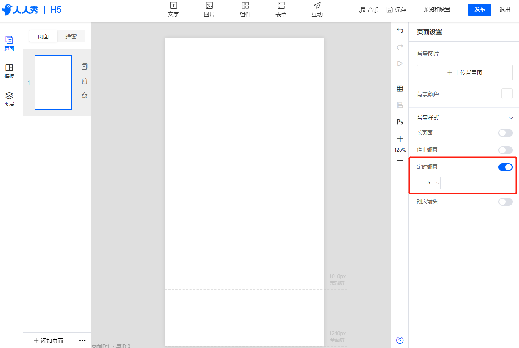Viewport: 519px width, 348px height.
Task: Zoom in the canvas with plus
Action: (400, 139)
